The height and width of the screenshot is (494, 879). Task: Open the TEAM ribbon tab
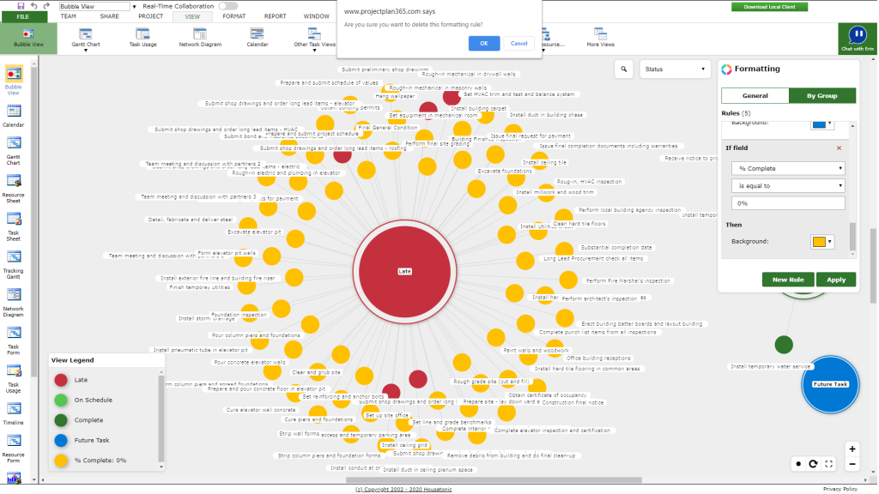coord(69,16)
